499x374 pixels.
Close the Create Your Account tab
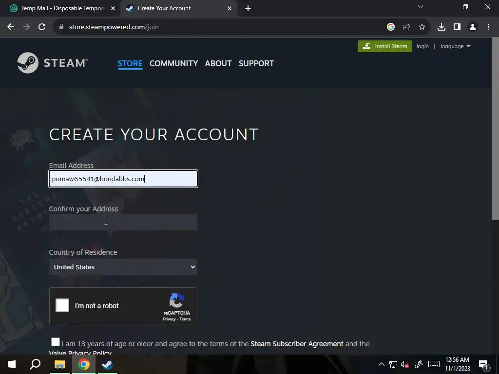[x=230, y=8]
